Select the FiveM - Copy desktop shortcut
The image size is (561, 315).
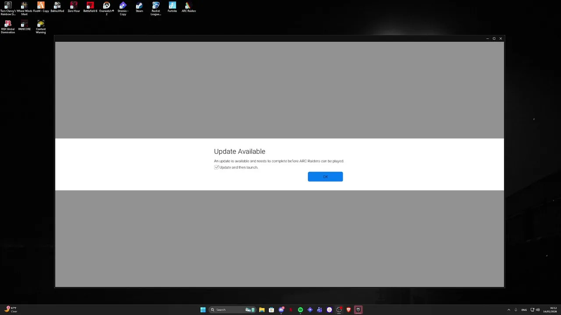[41, 7]
